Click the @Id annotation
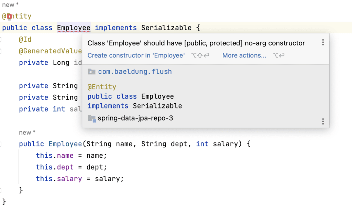Viewport: 352px width, 208px height. pyautogui.click(x=25, y=39)
